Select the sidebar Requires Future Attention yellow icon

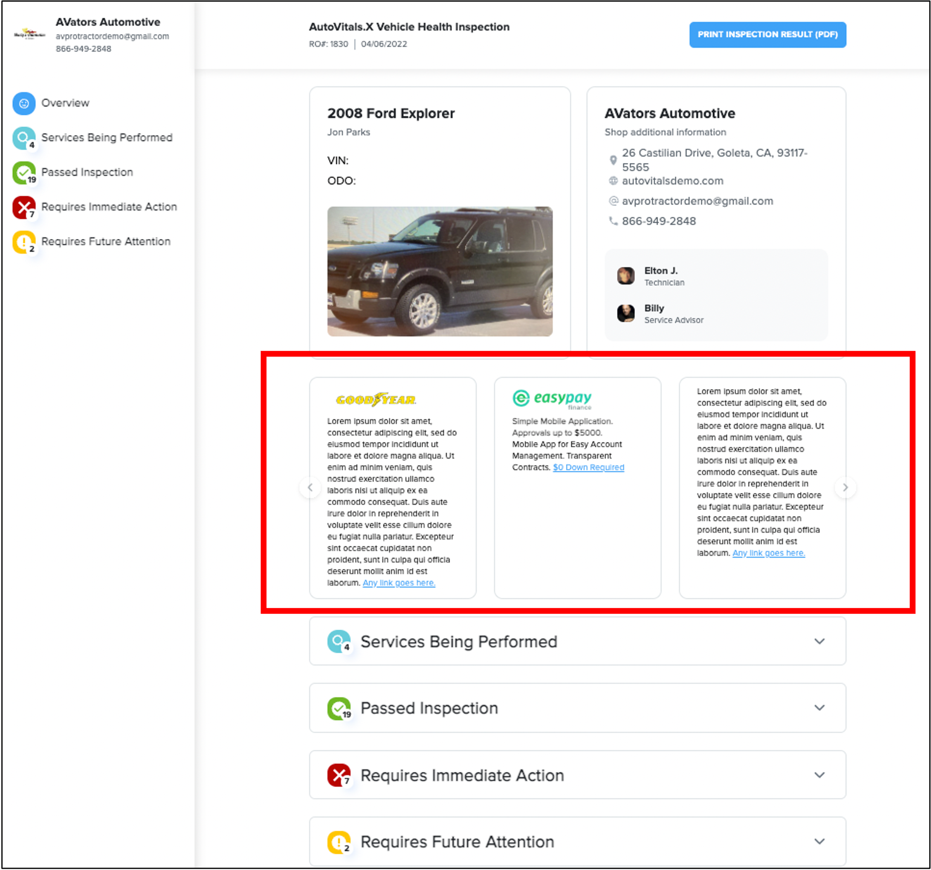(24, 242)
